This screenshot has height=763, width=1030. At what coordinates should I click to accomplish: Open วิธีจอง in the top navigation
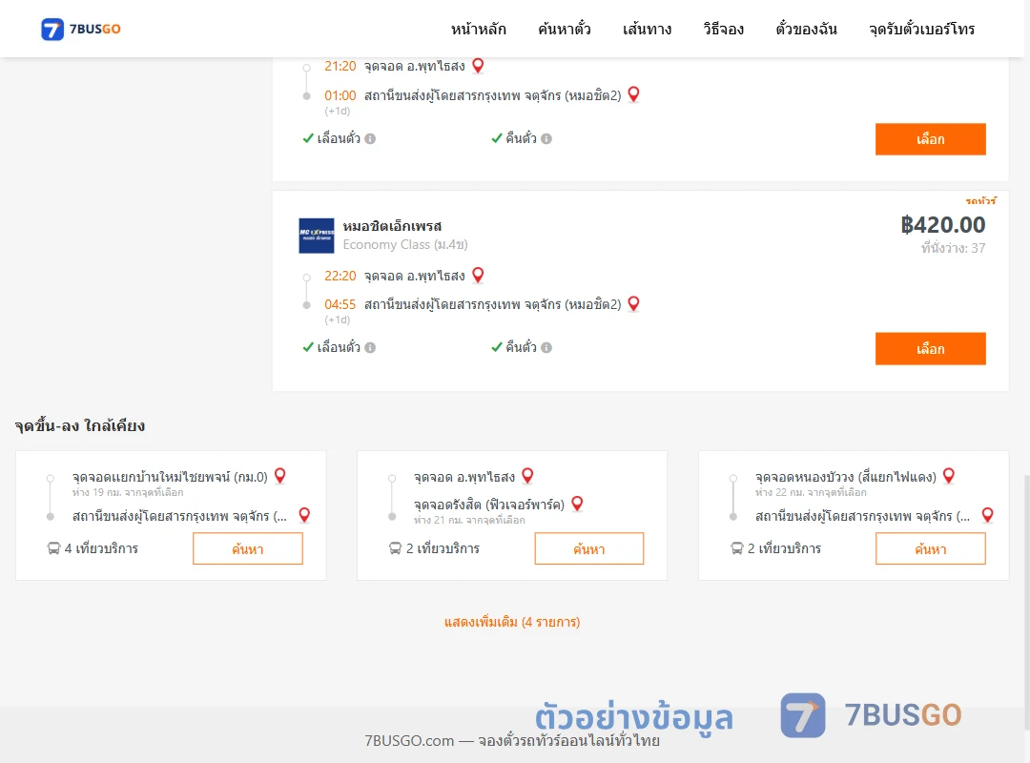723,29
